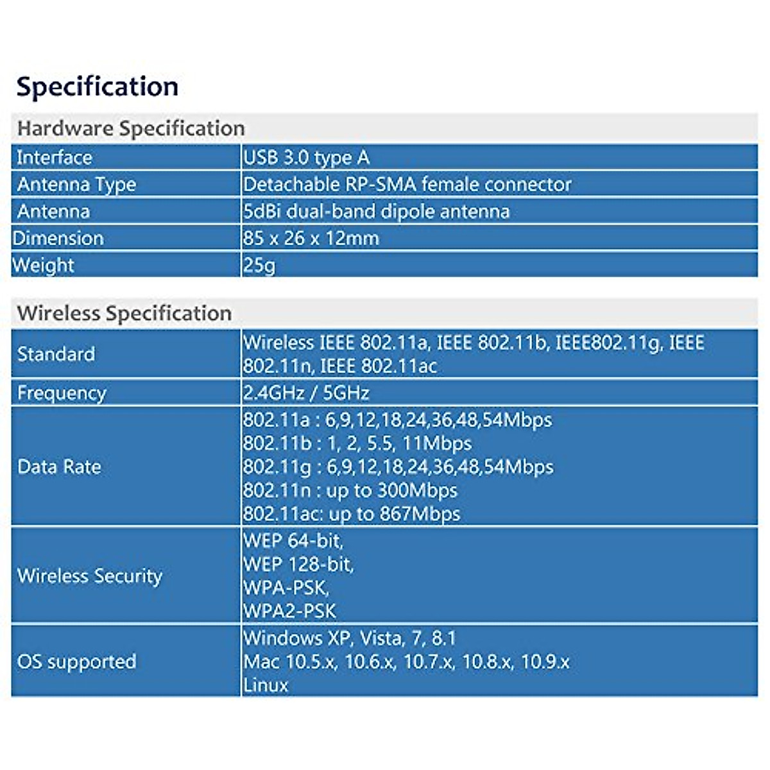Click the Wireless Specification section header
The image size is (770, 770).
tap(124, 313)
